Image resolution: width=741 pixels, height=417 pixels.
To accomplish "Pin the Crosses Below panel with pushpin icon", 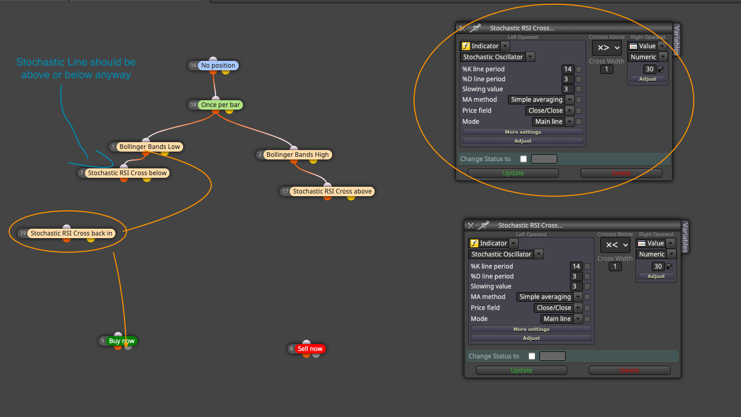I will [483, 226].
